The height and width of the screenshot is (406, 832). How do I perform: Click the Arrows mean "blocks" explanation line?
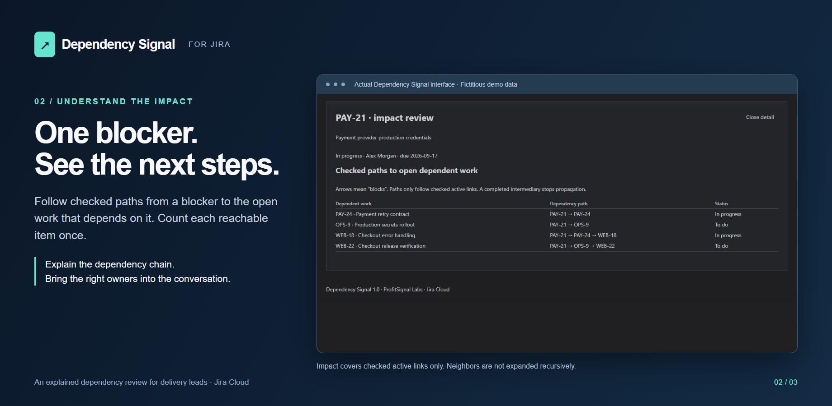pos(461,189)
